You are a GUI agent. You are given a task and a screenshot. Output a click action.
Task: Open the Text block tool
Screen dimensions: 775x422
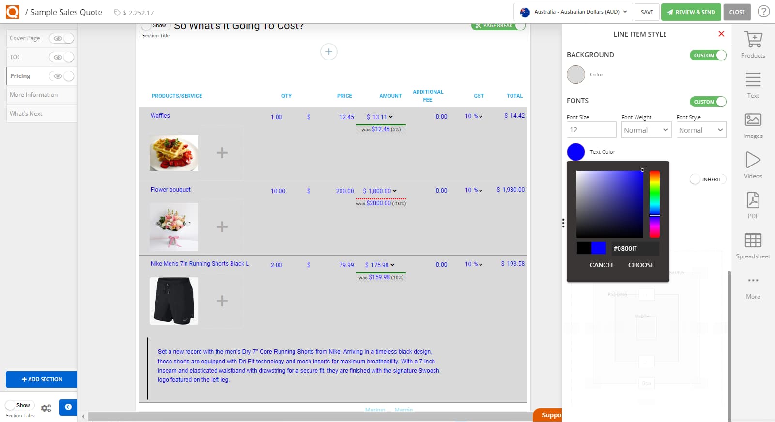coord(753,85)
